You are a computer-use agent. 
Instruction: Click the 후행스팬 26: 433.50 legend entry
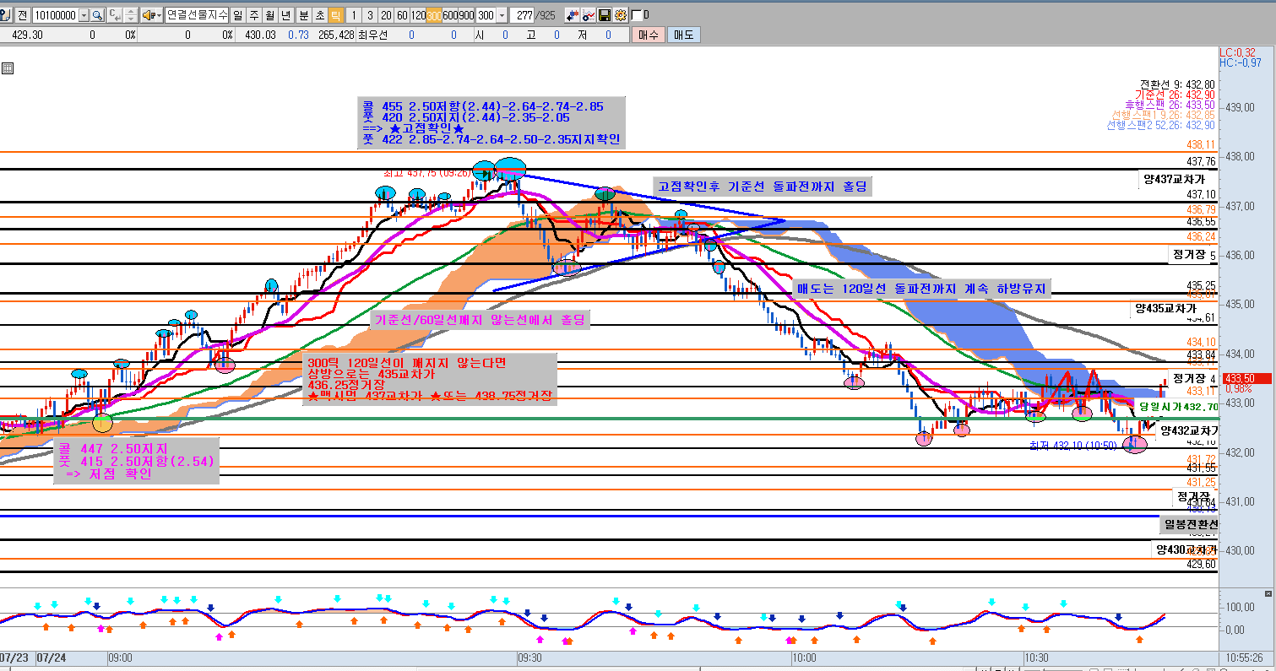[x=1170, y=105]
